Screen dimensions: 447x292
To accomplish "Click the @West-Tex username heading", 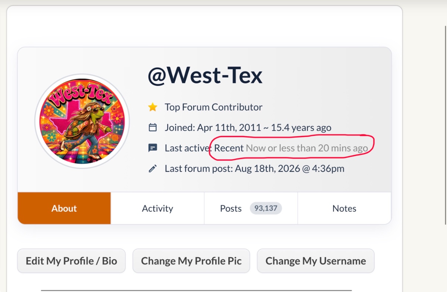I will click(x=205, y=76).
